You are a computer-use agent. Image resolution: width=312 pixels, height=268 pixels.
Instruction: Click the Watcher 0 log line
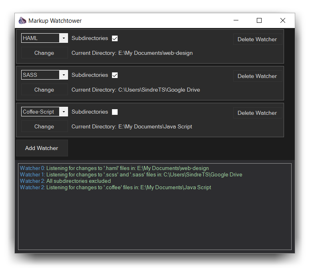pyautogui.click(x=114, y=168)
